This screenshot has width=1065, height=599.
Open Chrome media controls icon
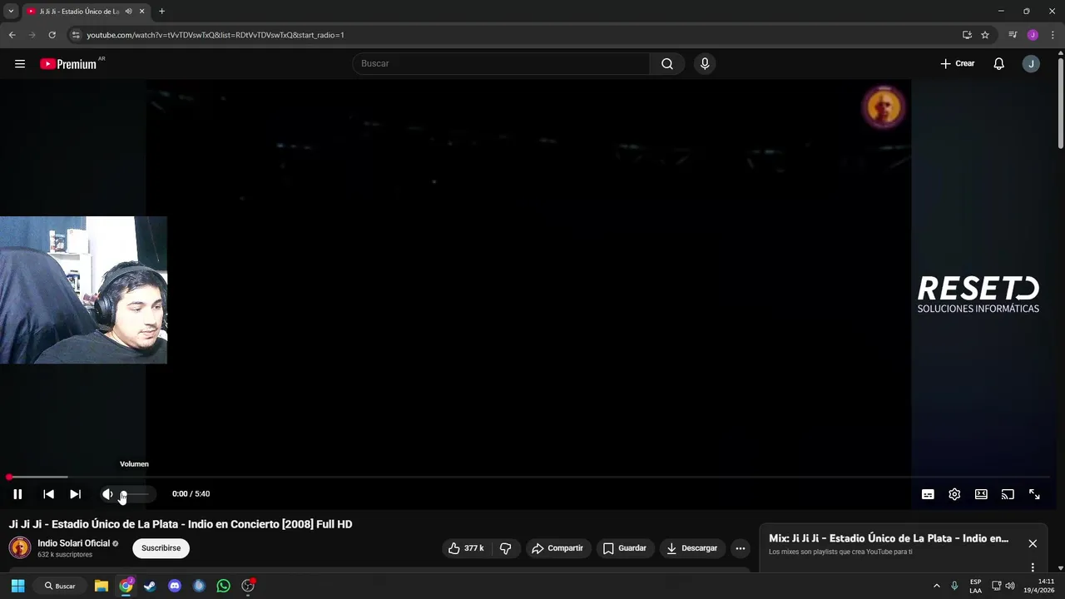point(1013,35)
